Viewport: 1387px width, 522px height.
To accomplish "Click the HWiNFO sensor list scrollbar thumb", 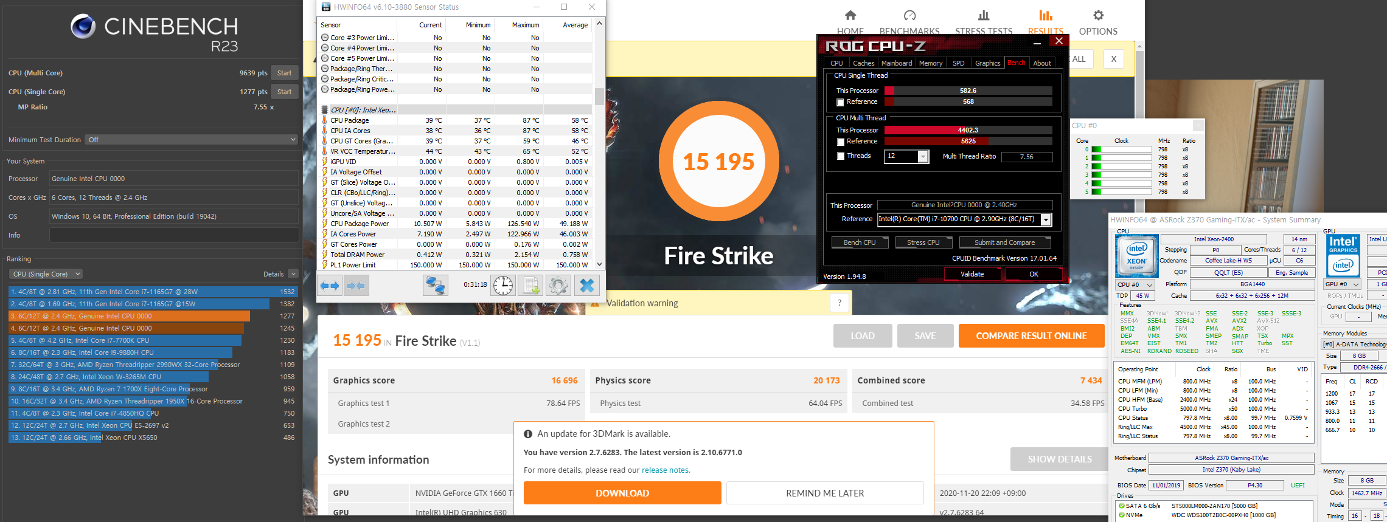I will [x=599, y=97].
